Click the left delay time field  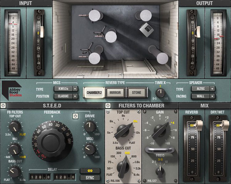coord(40,177)
